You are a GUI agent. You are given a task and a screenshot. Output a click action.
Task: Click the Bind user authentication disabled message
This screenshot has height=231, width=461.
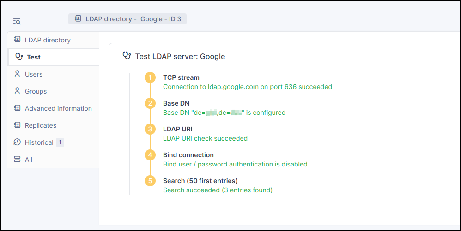pyautogui.click(x=236, y=164)
